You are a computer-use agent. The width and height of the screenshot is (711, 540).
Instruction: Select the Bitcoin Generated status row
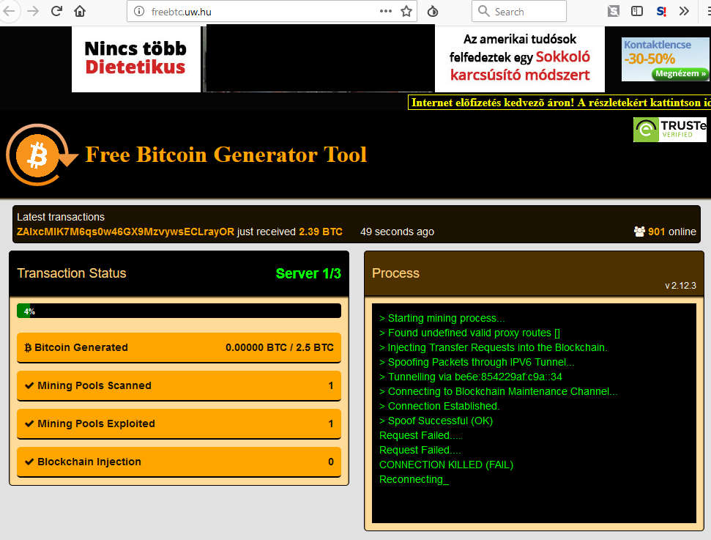179,347
